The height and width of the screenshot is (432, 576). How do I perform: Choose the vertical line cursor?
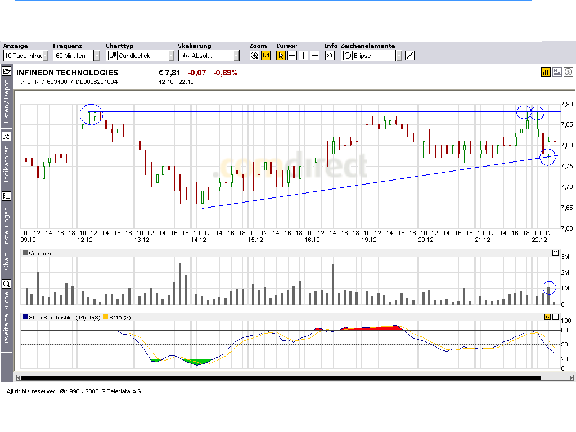point(303,56)
